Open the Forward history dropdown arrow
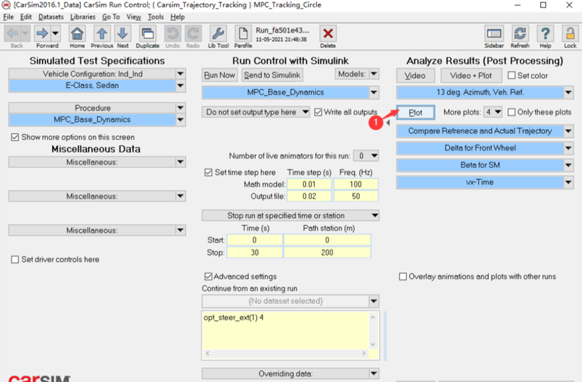This screenshot has width=582, height=382. click(55, 33)
